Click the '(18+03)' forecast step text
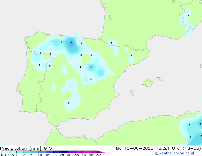Image resolution: width=202 pixels, height=156 pixels. (x=192, y=148)
